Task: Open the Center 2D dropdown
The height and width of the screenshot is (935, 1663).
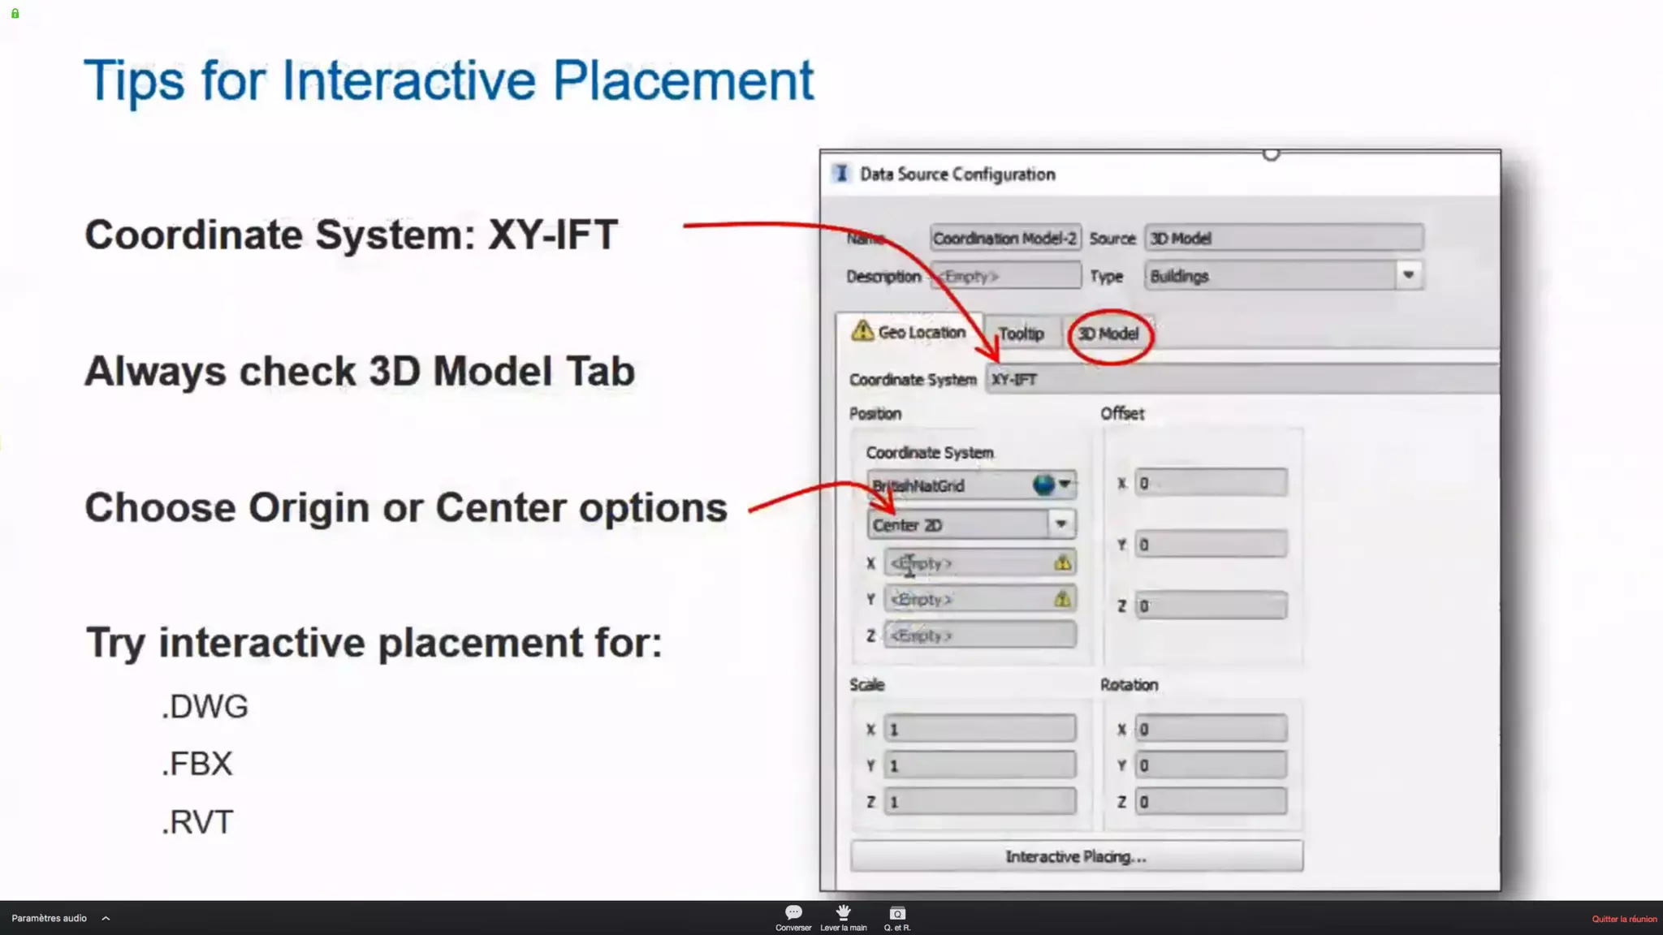Action: [1060, 524]
